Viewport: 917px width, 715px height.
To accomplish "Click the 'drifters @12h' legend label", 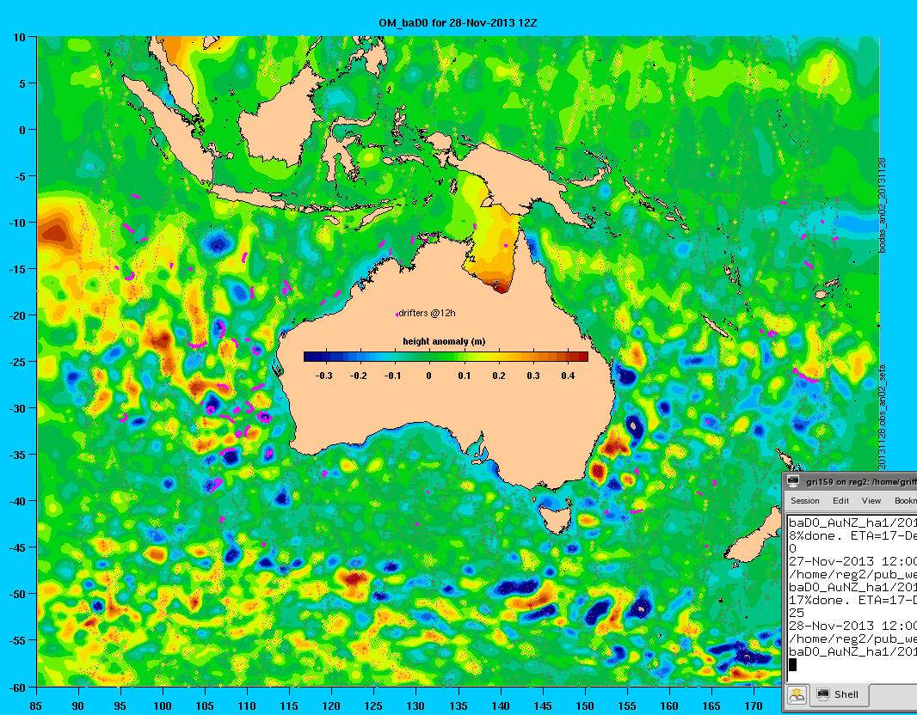I will click(x=427, y=313).
